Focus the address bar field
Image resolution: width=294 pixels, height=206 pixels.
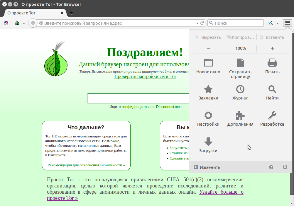pyautogui.click(x=120, y=23)
